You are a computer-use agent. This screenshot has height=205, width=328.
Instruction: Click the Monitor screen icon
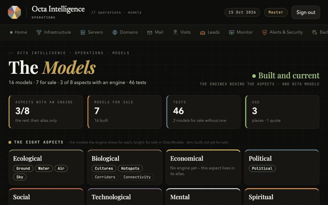(232, 32)
